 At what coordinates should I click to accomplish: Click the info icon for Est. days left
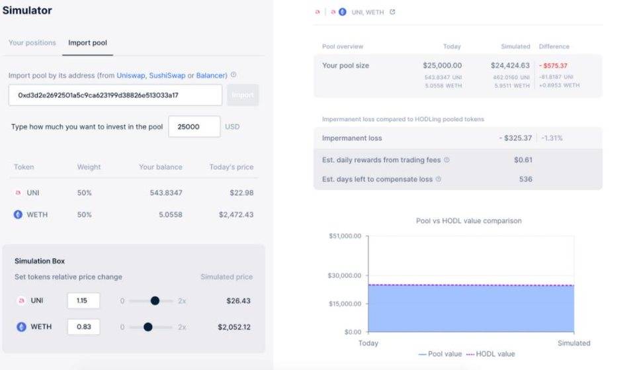[439, 179]
